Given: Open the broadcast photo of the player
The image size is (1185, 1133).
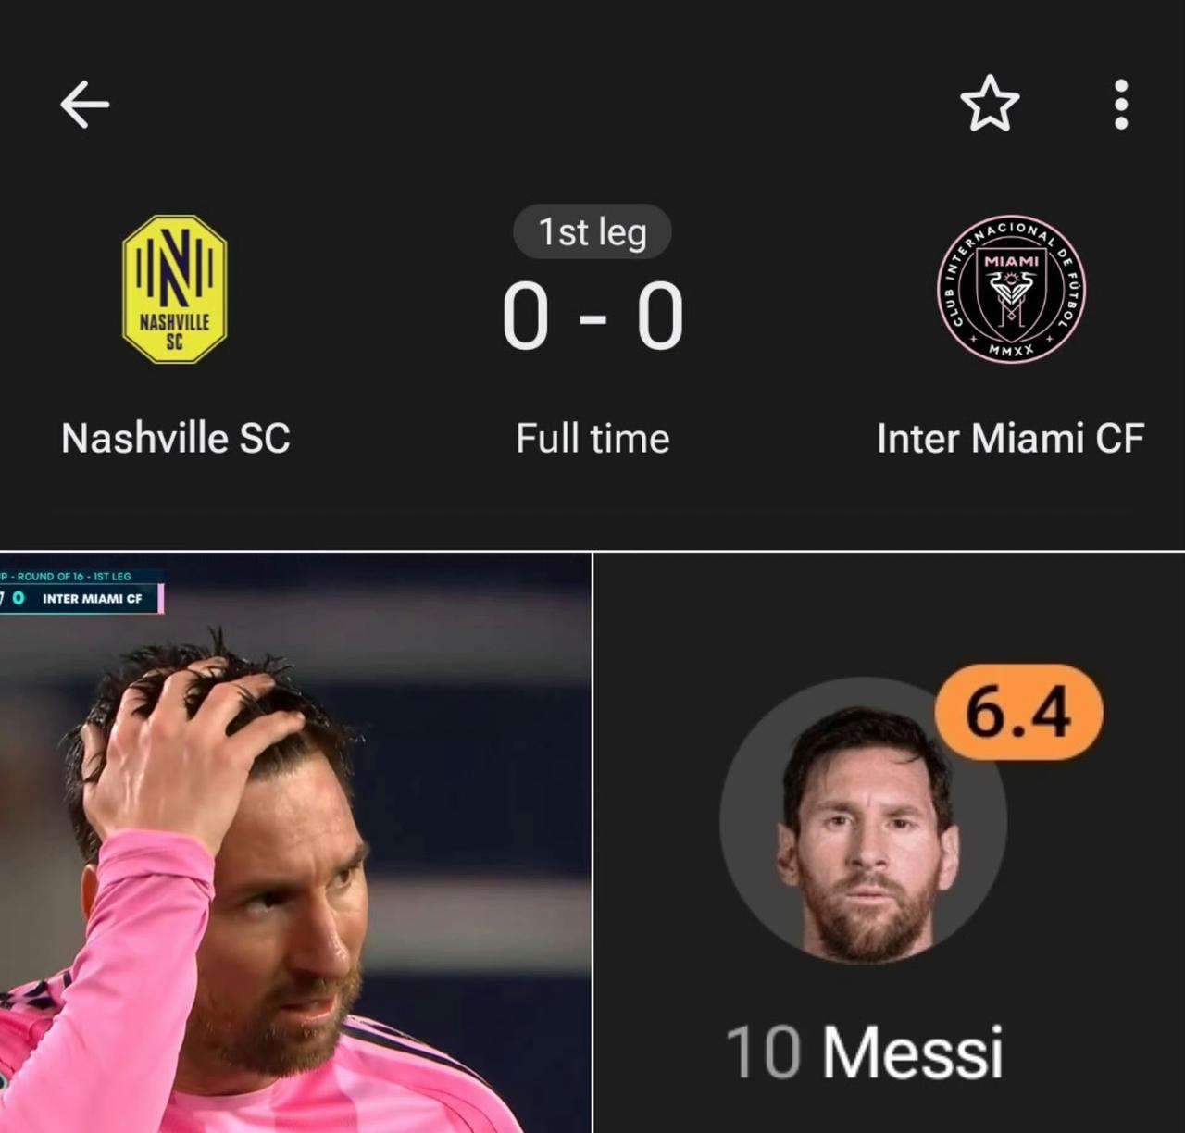Looking at the screenshot, I should click(295, 842).
